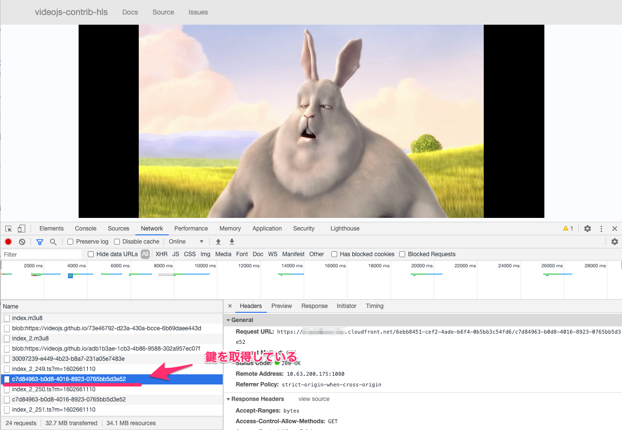Filter requests by Media type
This screenshot has width=622, height=430.
pos(223,254)
